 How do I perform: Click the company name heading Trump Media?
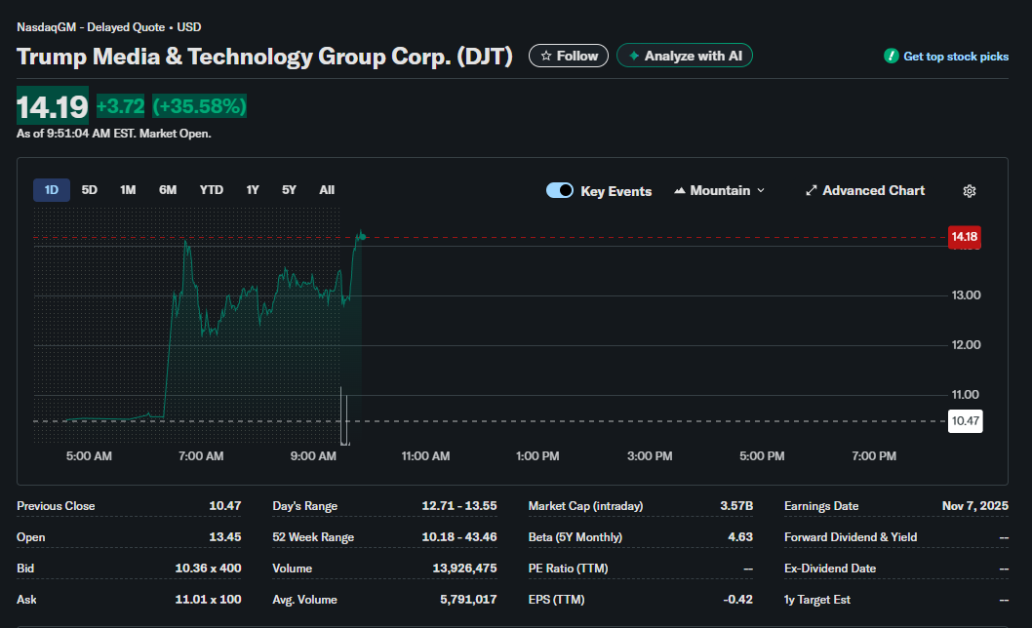tap(264, 57)
